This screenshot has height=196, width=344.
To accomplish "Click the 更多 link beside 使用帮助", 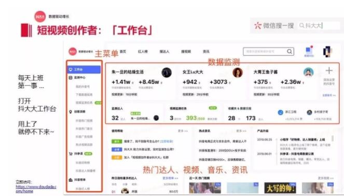I will [183, 131].
